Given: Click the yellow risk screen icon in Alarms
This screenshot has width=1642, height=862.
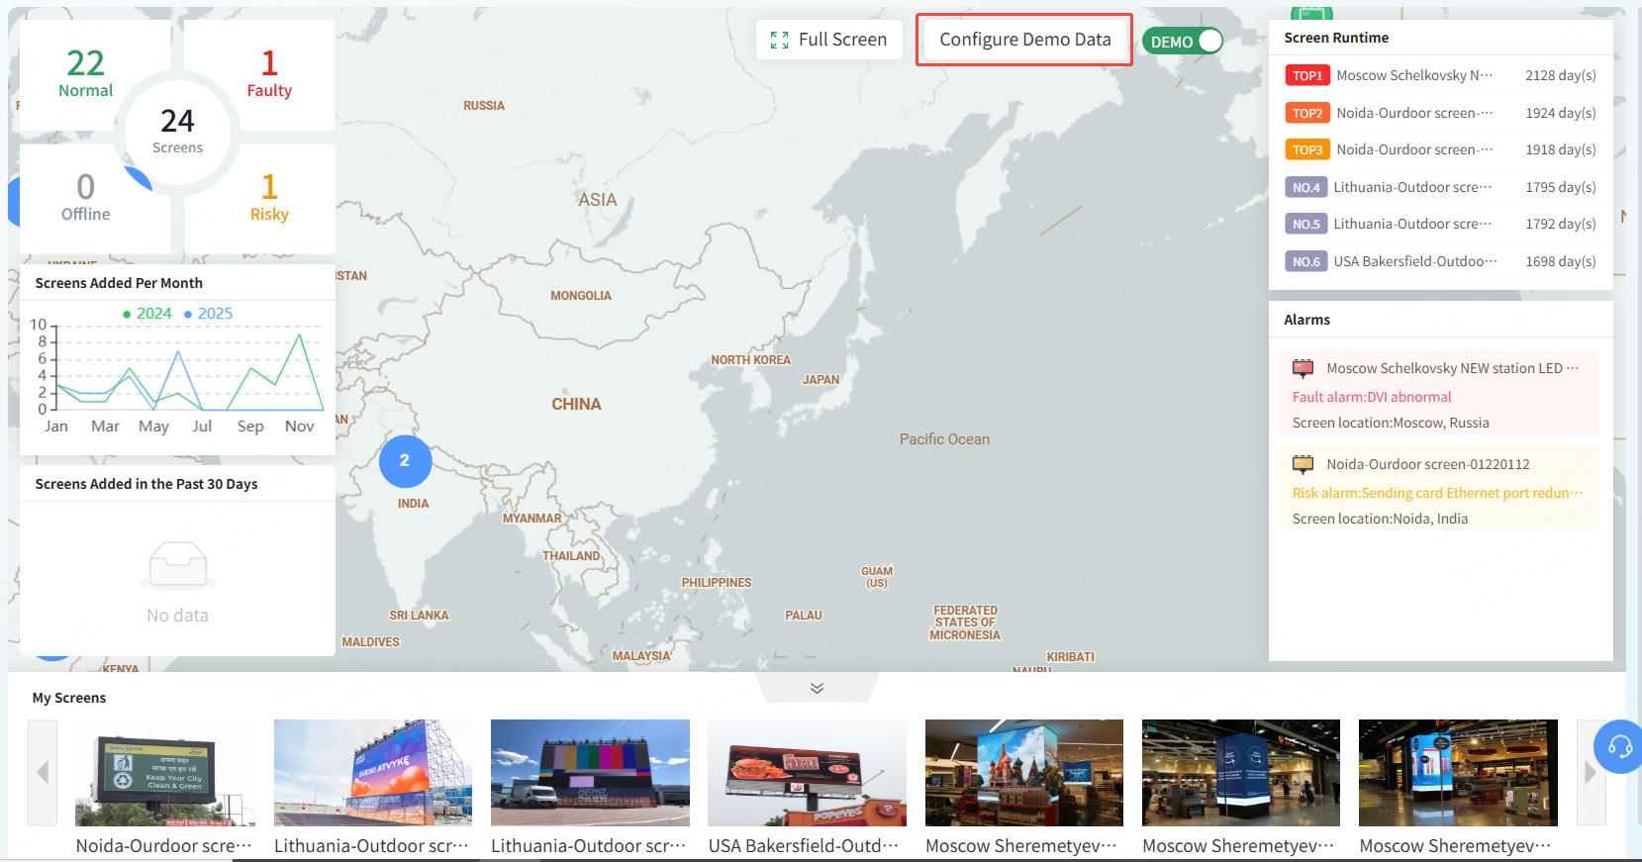Looking at the screenshot, I should click(x=1304, y=464).
